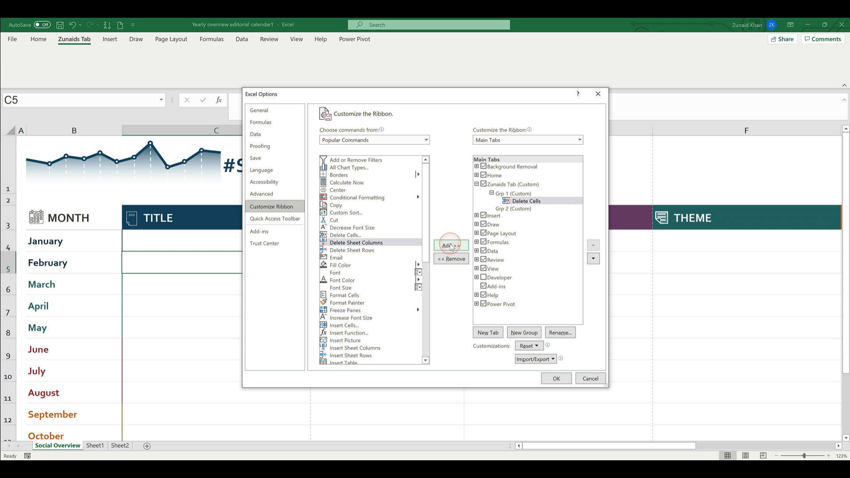Select Quick Access Toolbar in options list
Image resolution: width=850 pixels, height=478 pixels.
click(274, 219)
